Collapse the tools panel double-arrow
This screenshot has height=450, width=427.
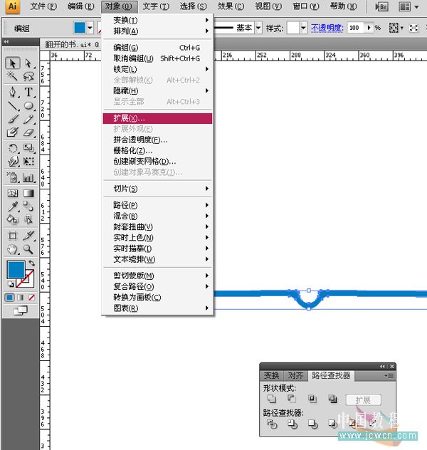point(6,41)
